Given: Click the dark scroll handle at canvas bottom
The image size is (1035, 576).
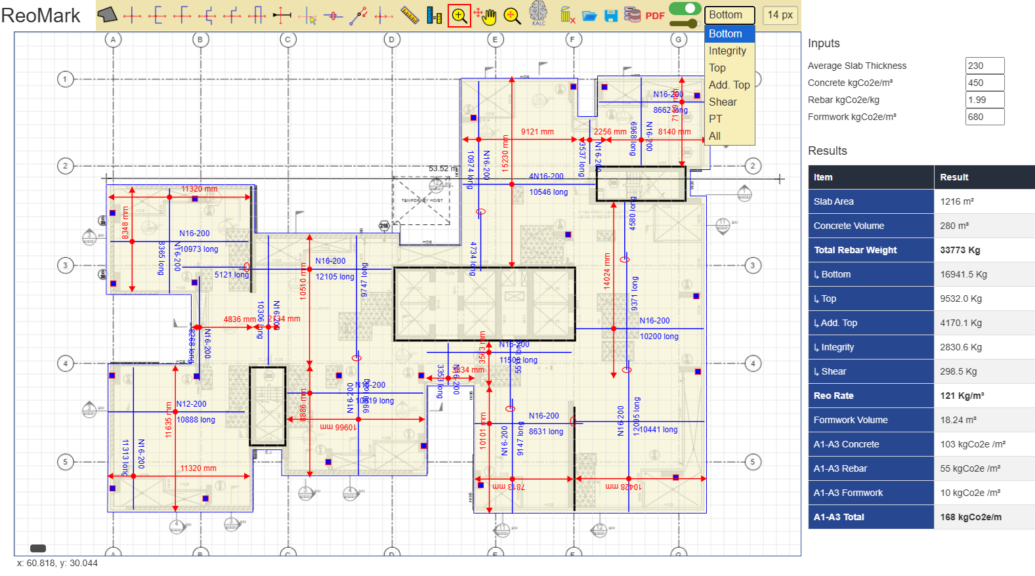Looking at the screenshot, I should click(38, 548).
